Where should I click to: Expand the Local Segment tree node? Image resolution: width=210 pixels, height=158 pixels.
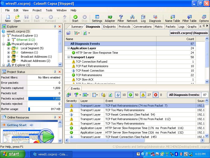[8, 48]
